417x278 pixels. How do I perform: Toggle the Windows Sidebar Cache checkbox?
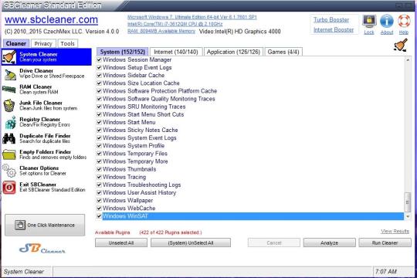(99, 75)
